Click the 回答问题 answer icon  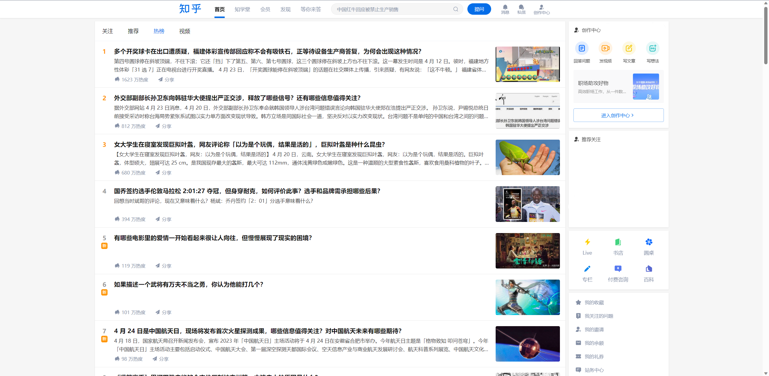[x=582, y=48]
